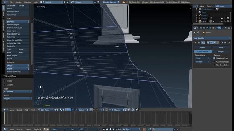
Task: Enable Use OpenSubdiv checkbox
Action: coord(214,65)
